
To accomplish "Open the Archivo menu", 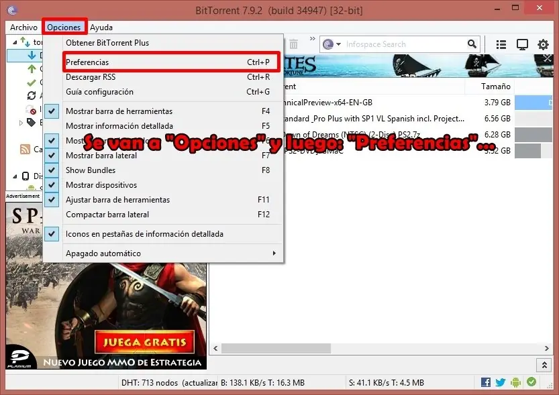I will [x=23, y=27].
